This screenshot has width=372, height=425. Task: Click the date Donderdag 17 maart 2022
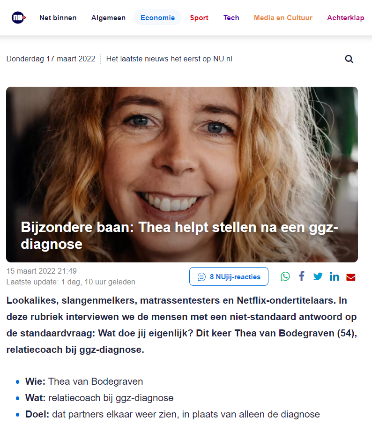click(51, 59)
